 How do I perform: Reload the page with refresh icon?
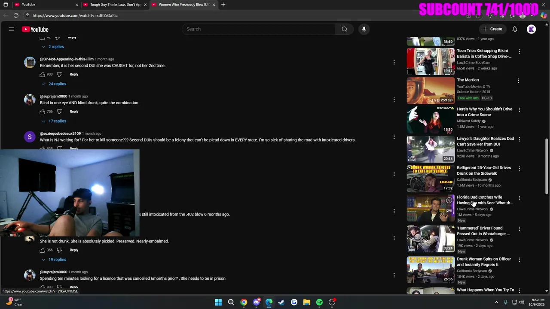click(16, 15)
